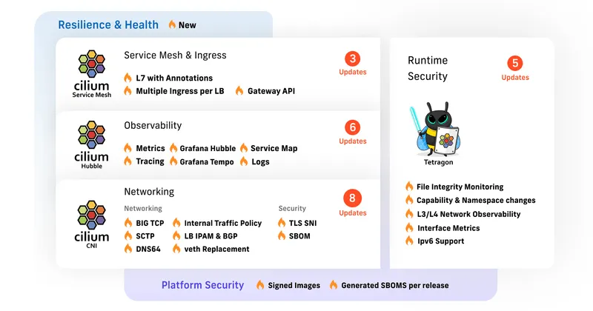Click flame icon next to Service Map
593x311 pixels.
tap(244, 148)
